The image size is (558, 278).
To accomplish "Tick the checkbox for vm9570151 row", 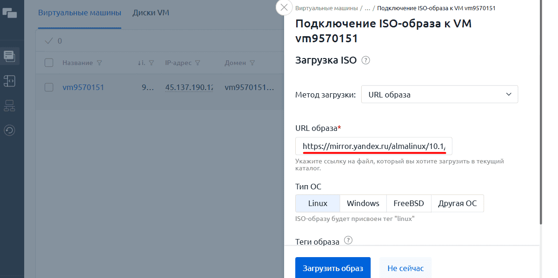I will point(49,87).
